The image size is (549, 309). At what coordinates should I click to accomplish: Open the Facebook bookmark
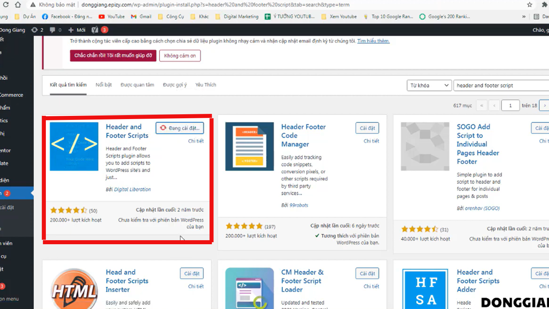(x=67, y=16)
